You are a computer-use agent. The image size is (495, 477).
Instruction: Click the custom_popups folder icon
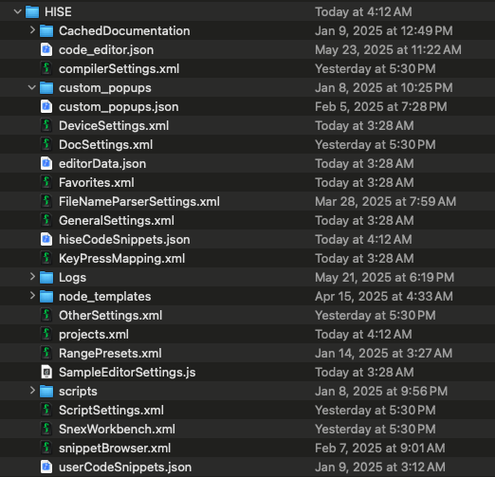46,88
